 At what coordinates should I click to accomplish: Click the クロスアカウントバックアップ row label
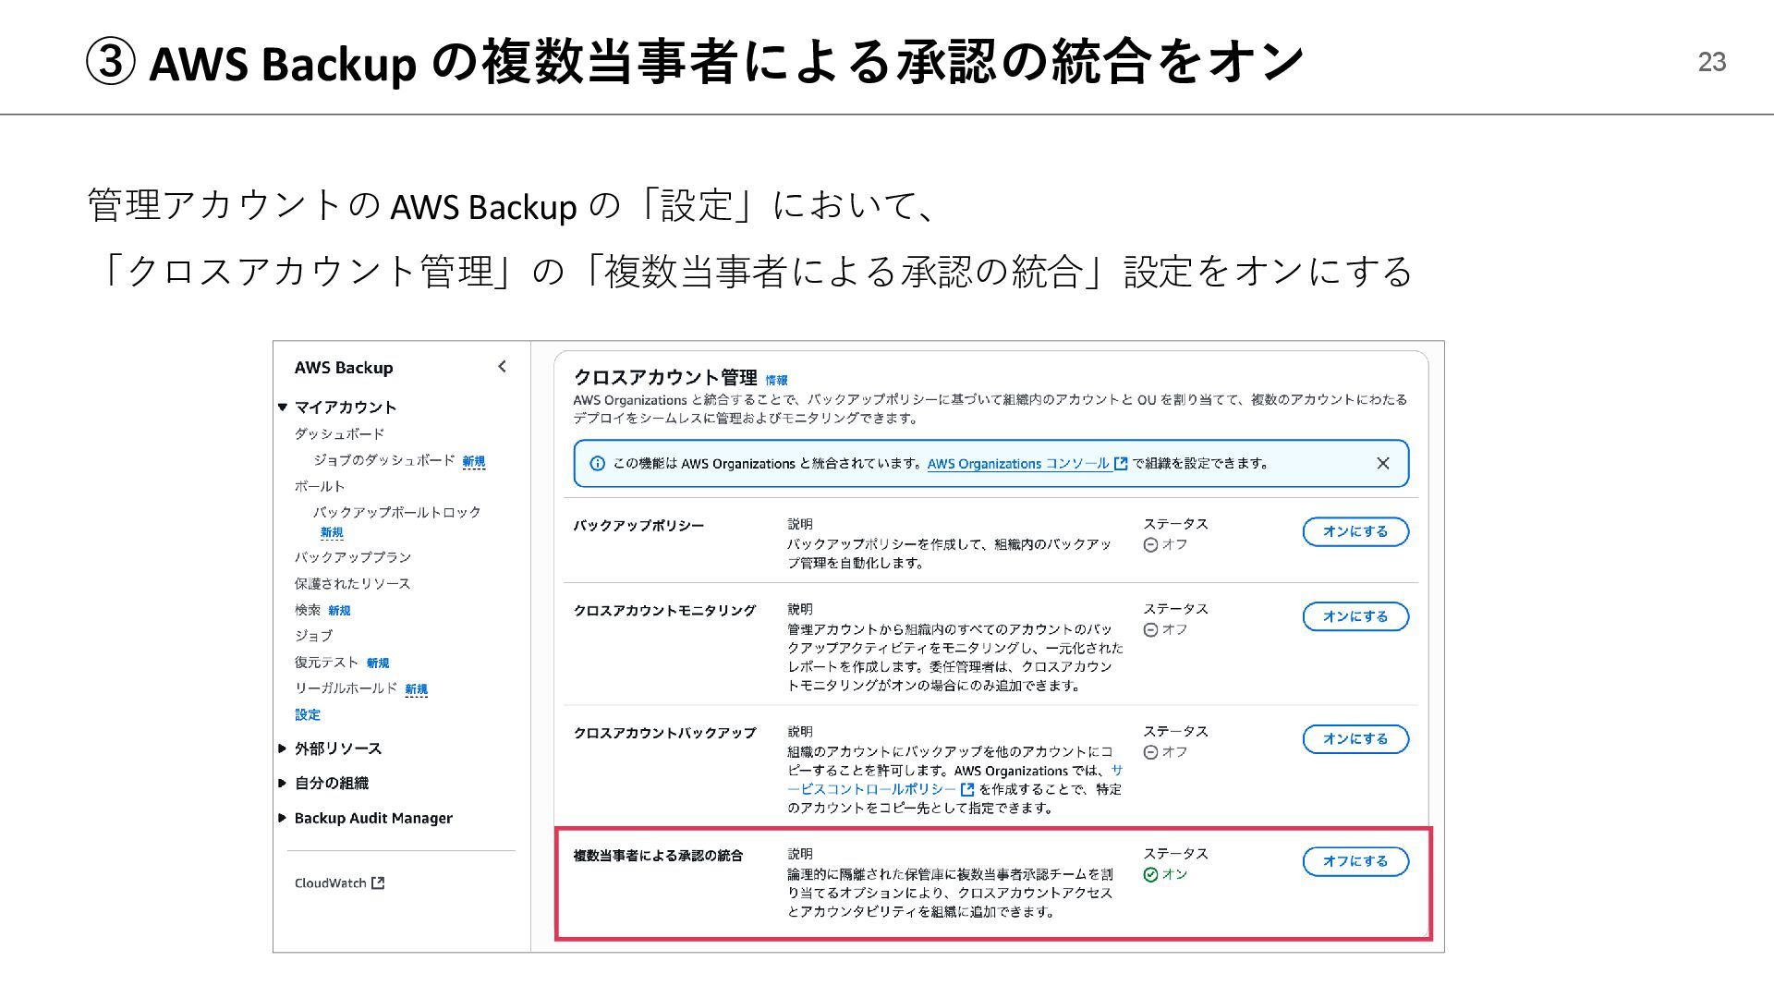pos(664,733)
